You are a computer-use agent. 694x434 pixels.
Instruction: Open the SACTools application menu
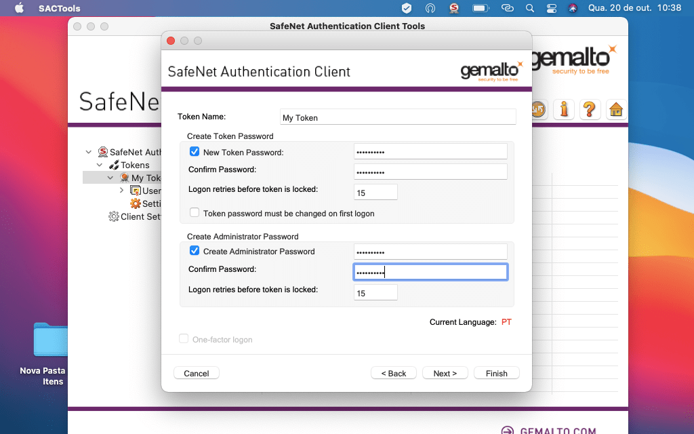point(60,8)
